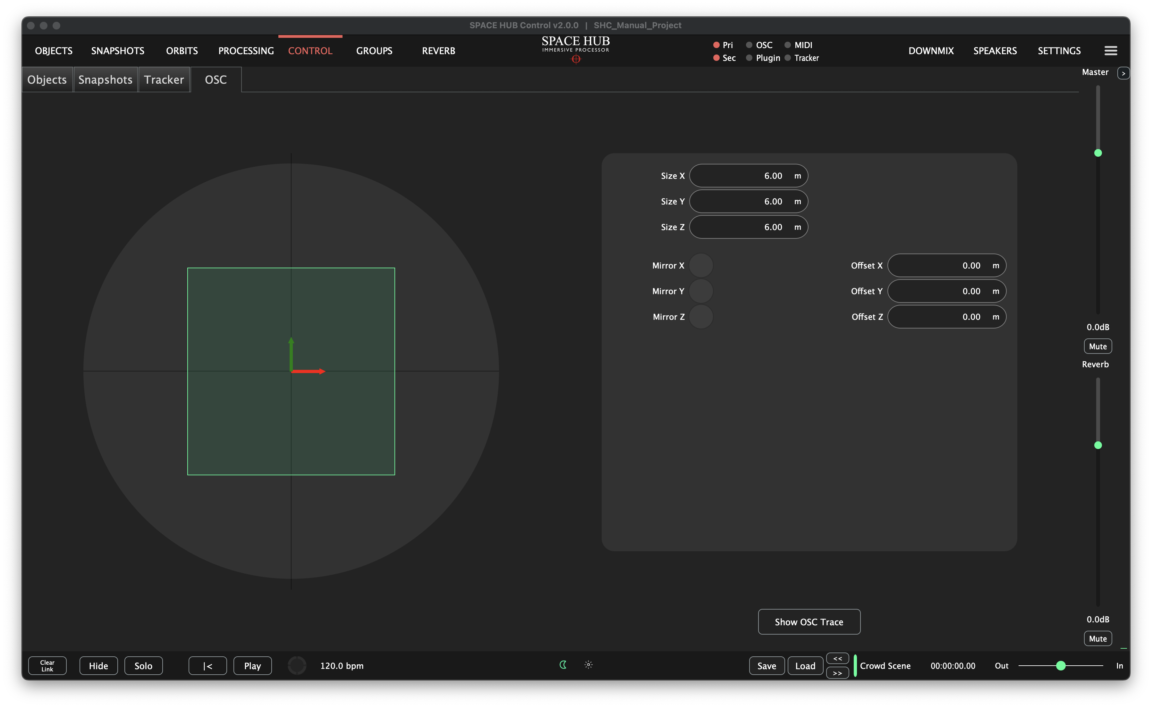
Task: Go to previous snapshot with << button
Action: (837, 658)
